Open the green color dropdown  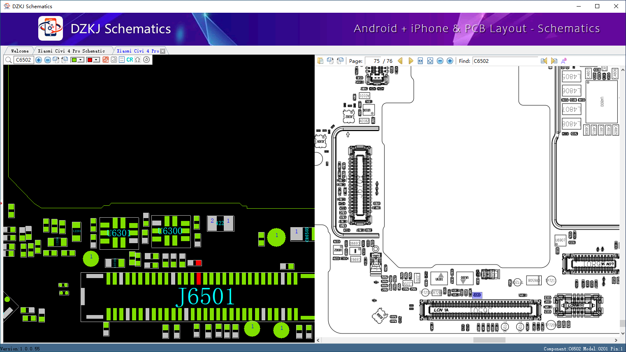point(81,60)
